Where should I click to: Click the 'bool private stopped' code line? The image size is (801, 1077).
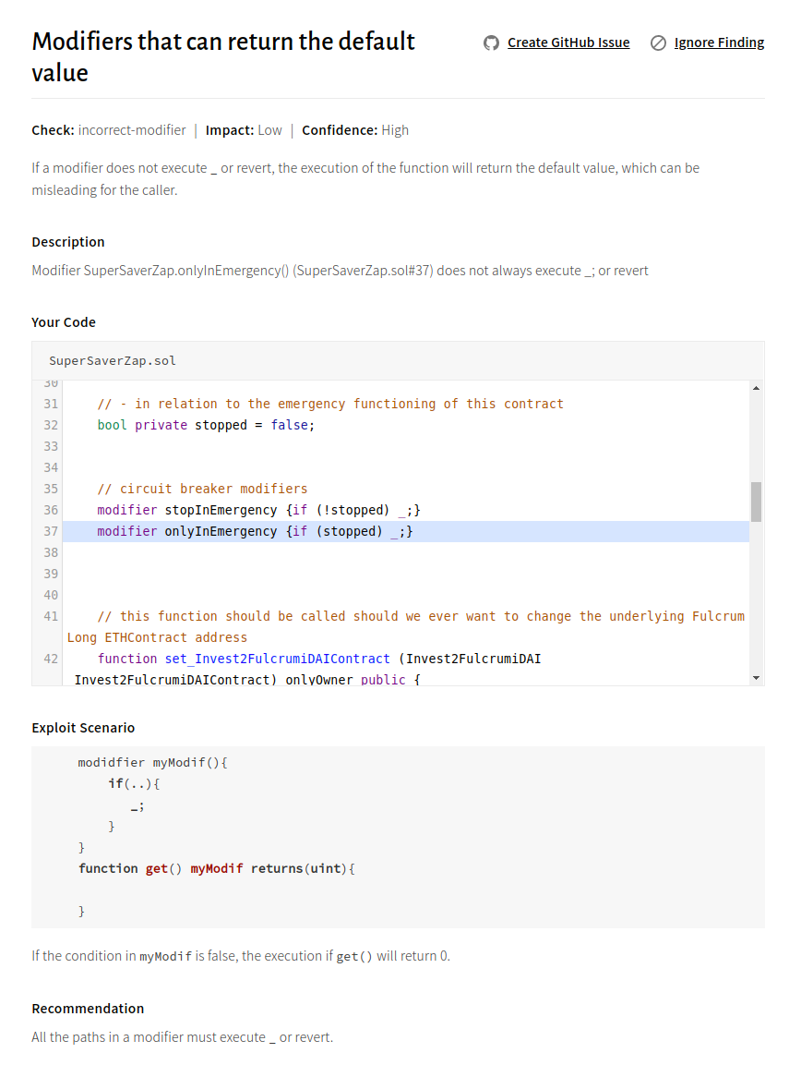pyautogui.click(x=206, y=425)
